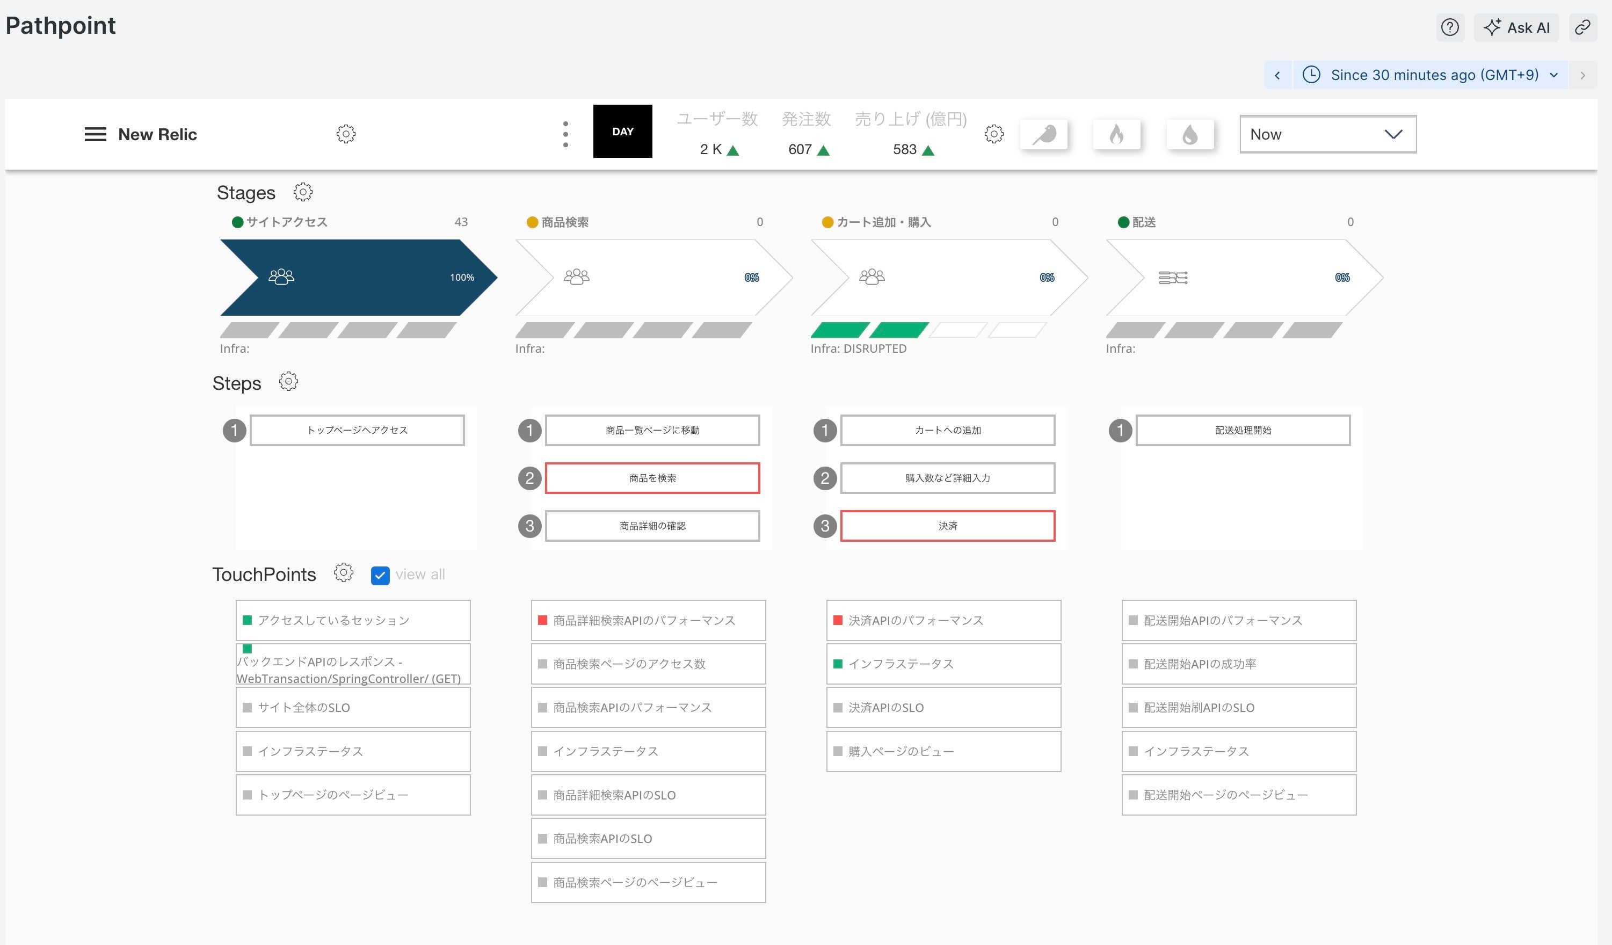Click the back chevron on time range
The height and width of the screenshot is (945, 1612).
click(x=1278, y=75)
